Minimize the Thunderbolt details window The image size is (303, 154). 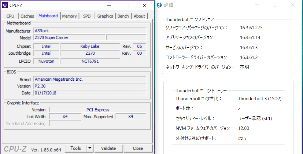tap(257, 5)
